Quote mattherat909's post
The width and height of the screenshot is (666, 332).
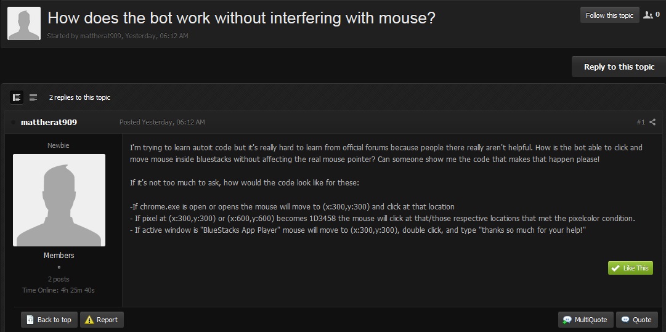(636, 320)
